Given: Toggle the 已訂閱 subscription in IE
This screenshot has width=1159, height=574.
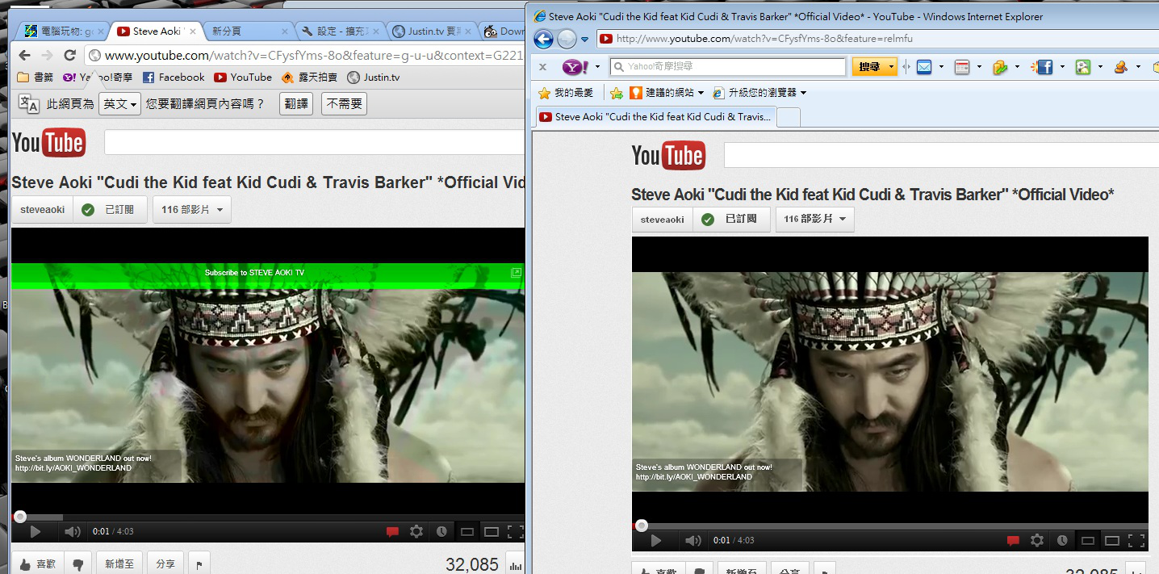Looking at the screenshot, I should tap(732, 219).
